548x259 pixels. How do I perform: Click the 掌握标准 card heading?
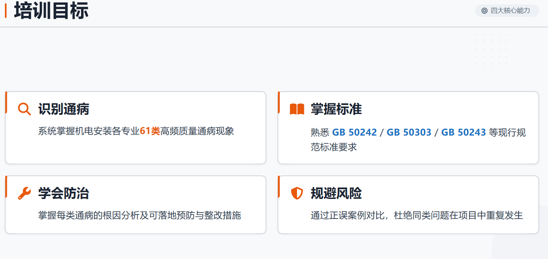click(336, 109)
